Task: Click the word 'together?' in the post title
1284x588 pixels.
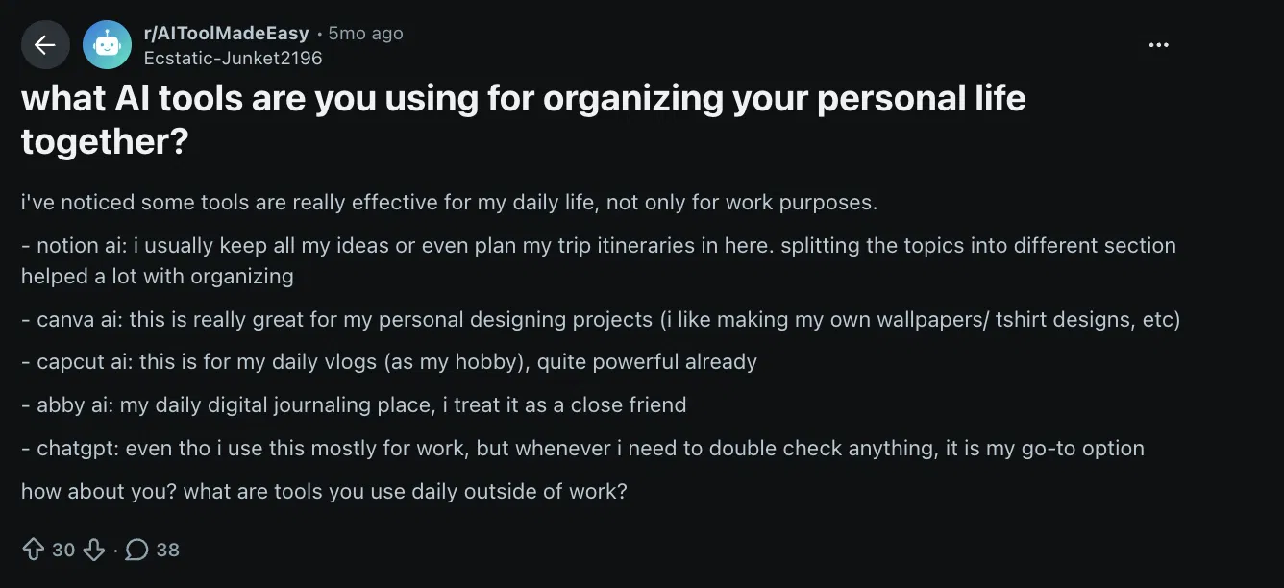Action: (x=105, y=142)
